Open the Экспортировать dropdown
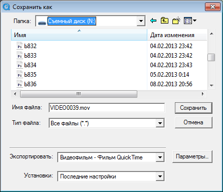Viewport: 223px width, 192px height. pyautogui.click(x=160, y=157)
